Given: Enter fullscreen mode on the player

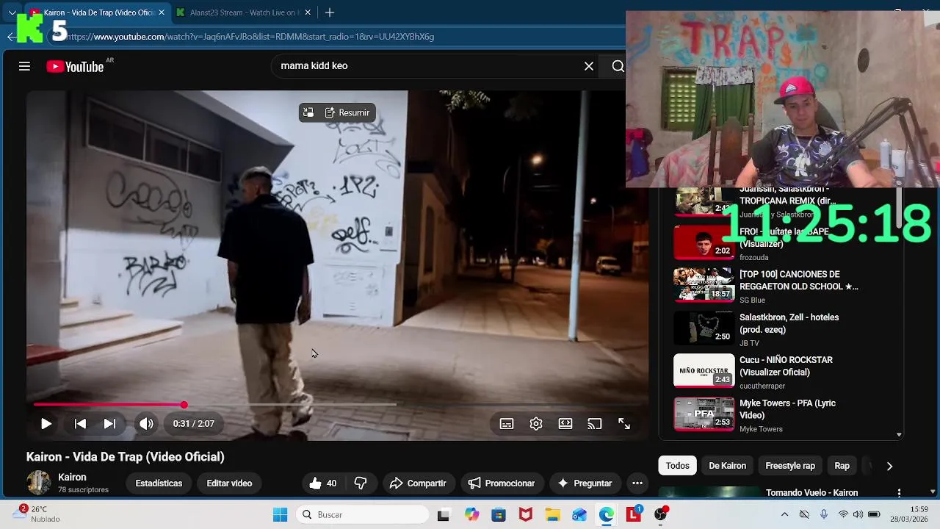Looking at the screenshot, I should pyautogui.click(x=624, y=424).
